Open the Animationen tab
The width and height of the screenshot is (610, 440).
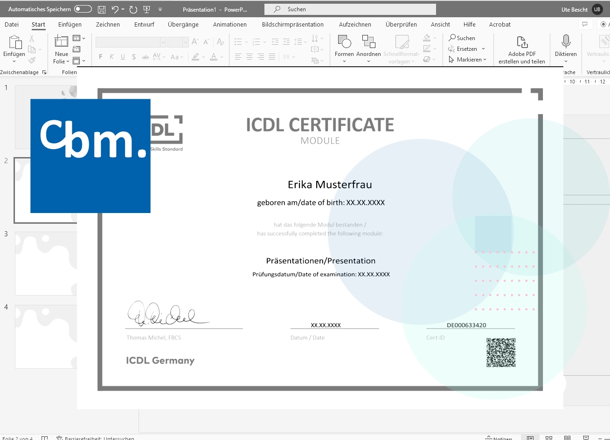coord(230,24)
